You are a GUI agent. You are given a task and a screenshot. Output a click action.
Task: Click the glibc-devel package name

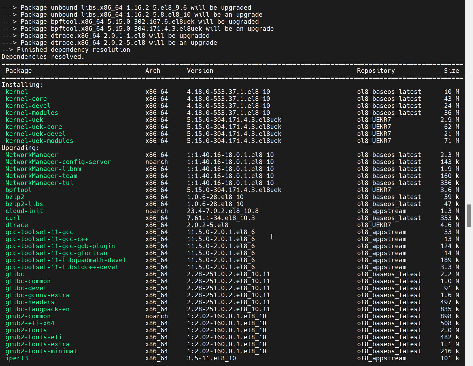26,288
